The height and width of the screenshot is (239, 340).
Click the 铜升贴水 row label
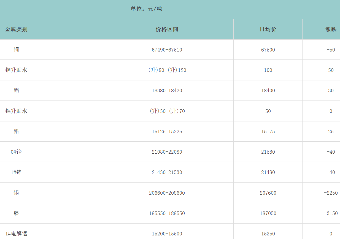[x=16, y=70]
